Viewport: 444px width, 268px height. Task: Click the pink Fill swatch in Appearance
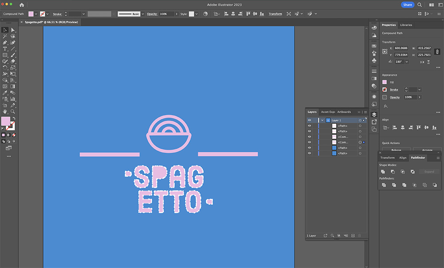pos(385,82)
